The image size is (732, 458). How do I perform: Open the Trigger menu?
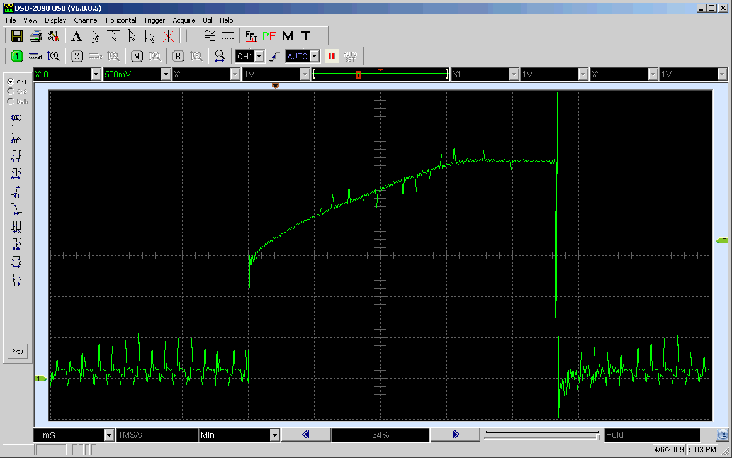click(155, 20)
